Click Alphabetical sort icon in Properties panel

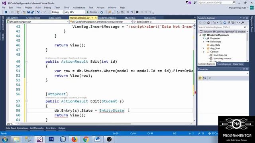tap(204, 78)
